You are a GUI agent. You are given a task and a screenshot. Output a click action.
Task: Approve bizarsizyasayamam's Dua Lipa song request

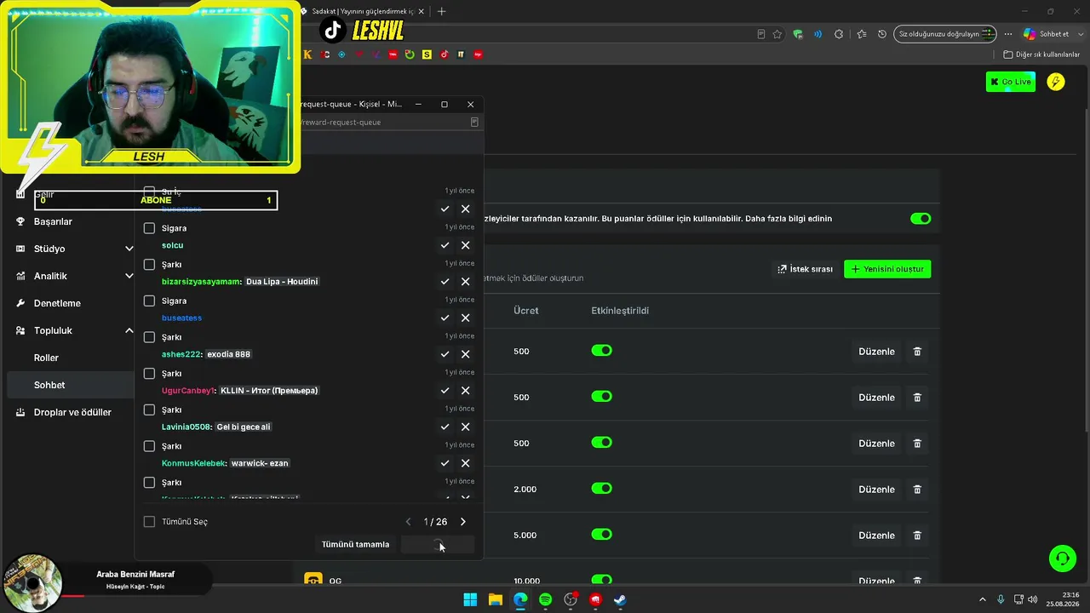click(445, 282)
